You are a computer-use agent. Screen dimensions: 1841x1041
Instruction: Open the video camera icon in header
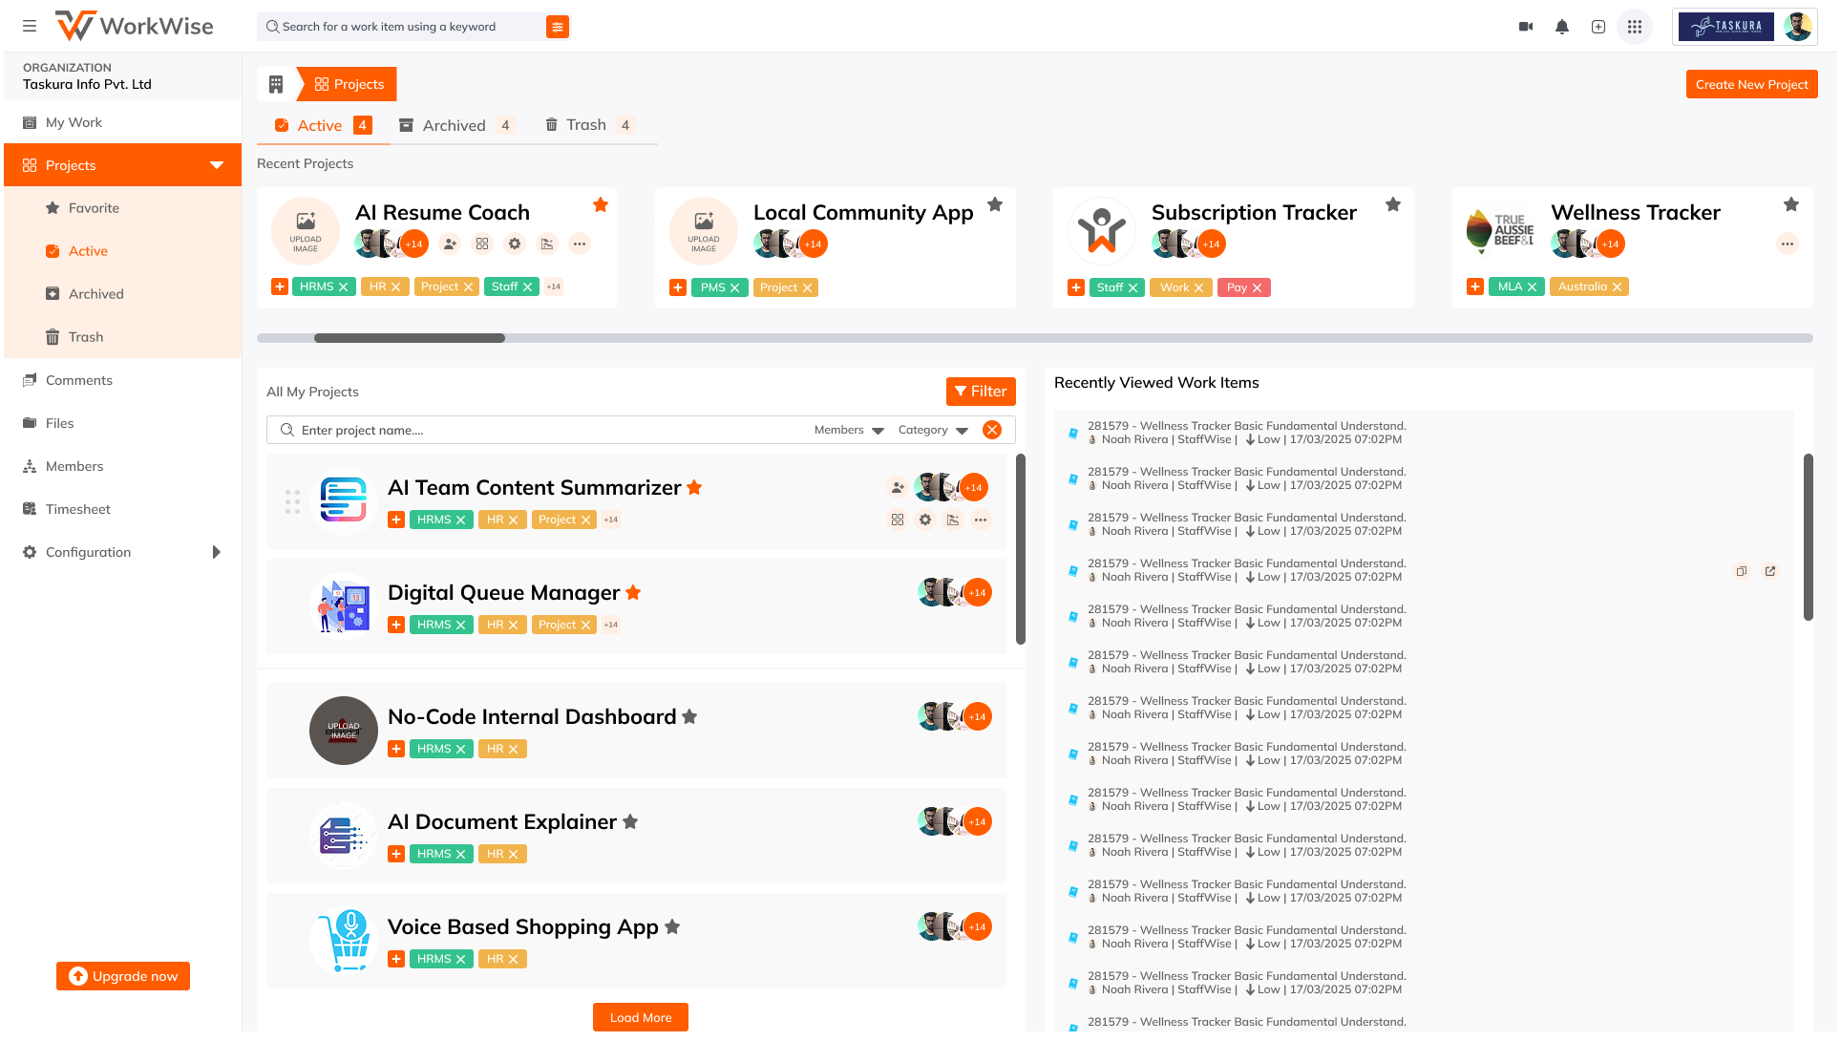pyautogui.click(x=1526, y=27)
